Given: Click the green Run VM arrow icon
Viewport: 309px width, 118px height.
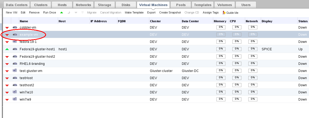Looking at the screenshot, I should coord(62,12).
